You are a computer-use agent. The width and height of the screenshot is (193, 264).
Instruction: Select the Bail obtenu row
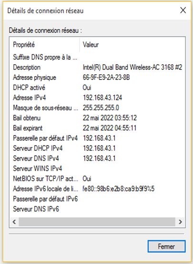(98, 118)
